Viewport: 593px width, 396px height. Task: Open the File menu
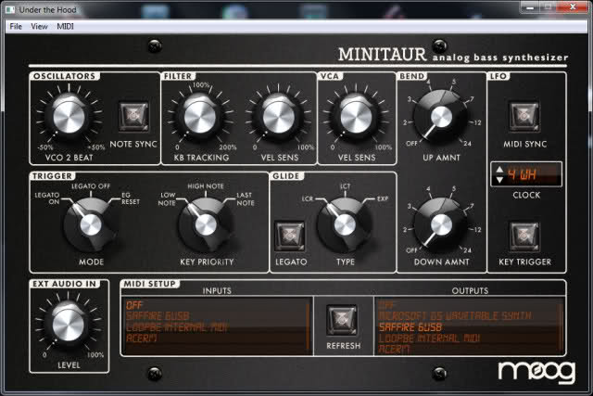(x=16, y=26)
